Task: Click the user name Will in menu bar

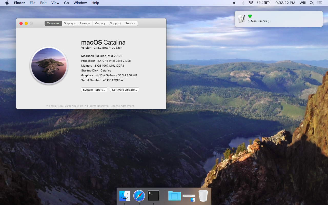Action: (303, 3)
